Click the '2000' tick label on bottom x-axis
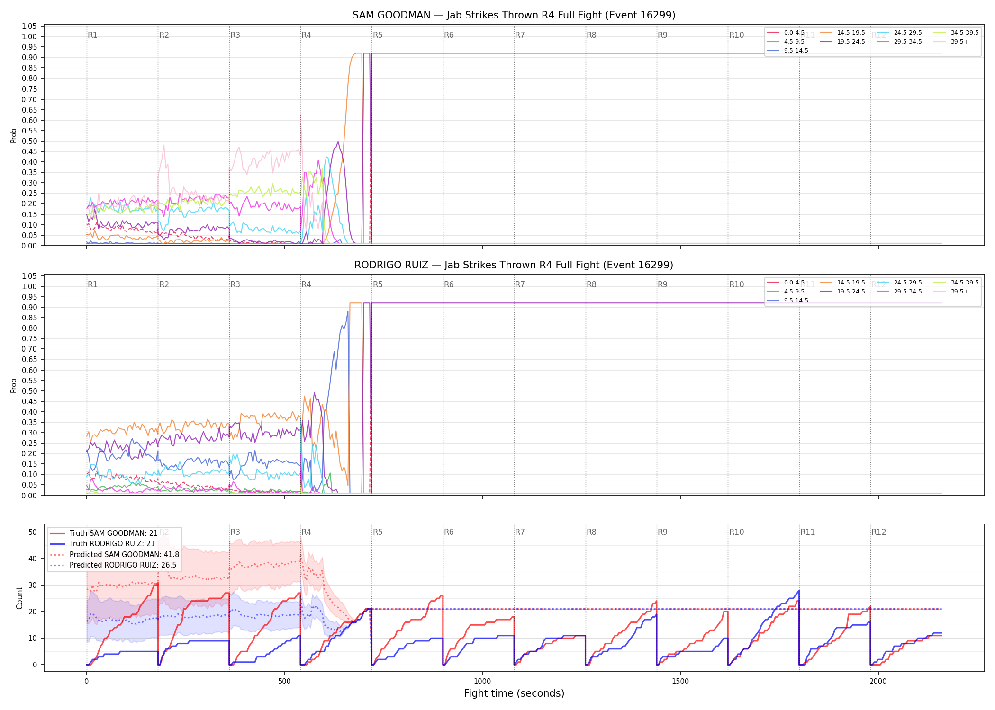 click(878, 682)
